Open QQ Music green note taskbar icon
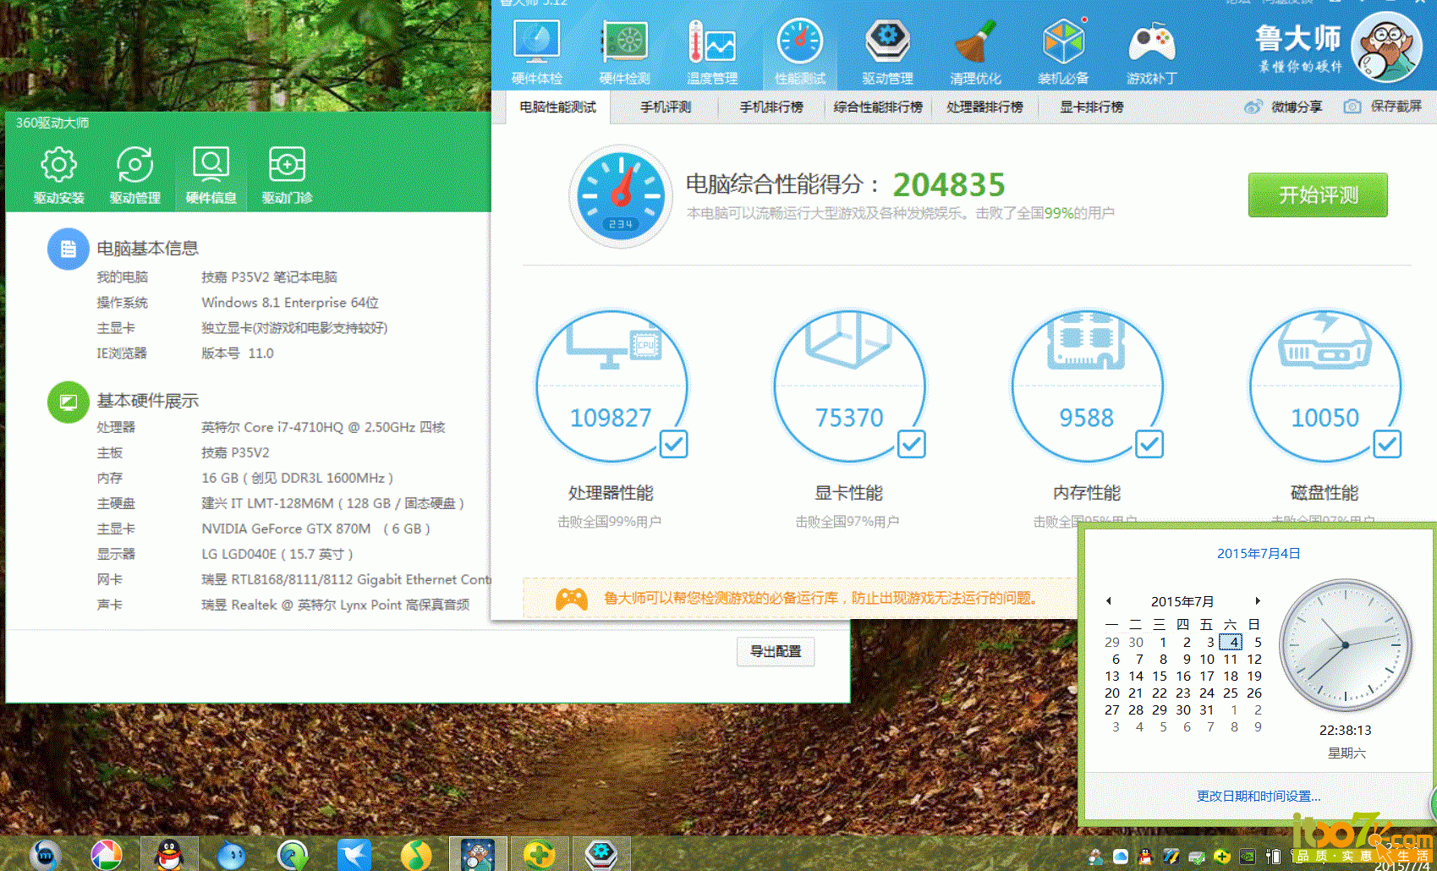The height and width of the screenshot is (871, 1437). 415,855
